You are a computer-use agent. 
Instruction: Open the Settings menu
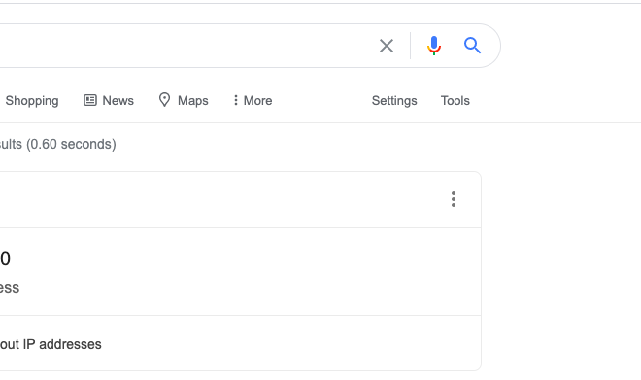click(394, 101)
